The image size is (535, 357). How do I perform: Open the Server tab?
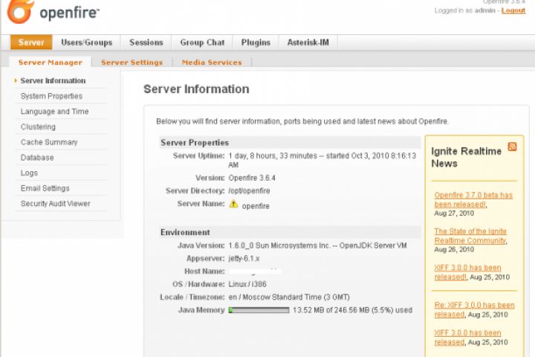[x=31, y=42]
